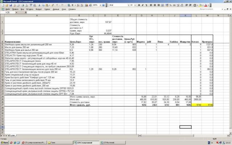The height and width of the screenshot is (145, 232).
Task: Click the Copy icon
Action: point(43,5)
